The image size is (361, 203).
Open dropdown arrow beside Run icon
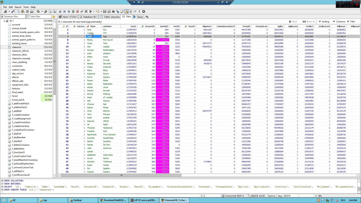coord(94,12)
